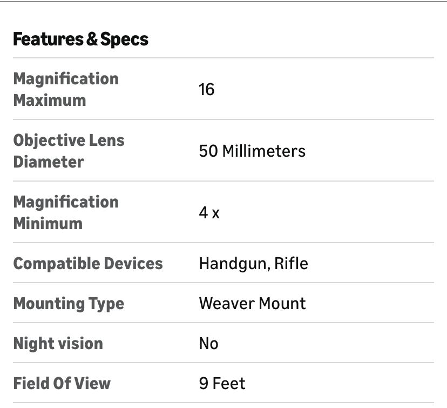
Task: Select the 4 x minimum magnification value
Action: tap(209, 212)
